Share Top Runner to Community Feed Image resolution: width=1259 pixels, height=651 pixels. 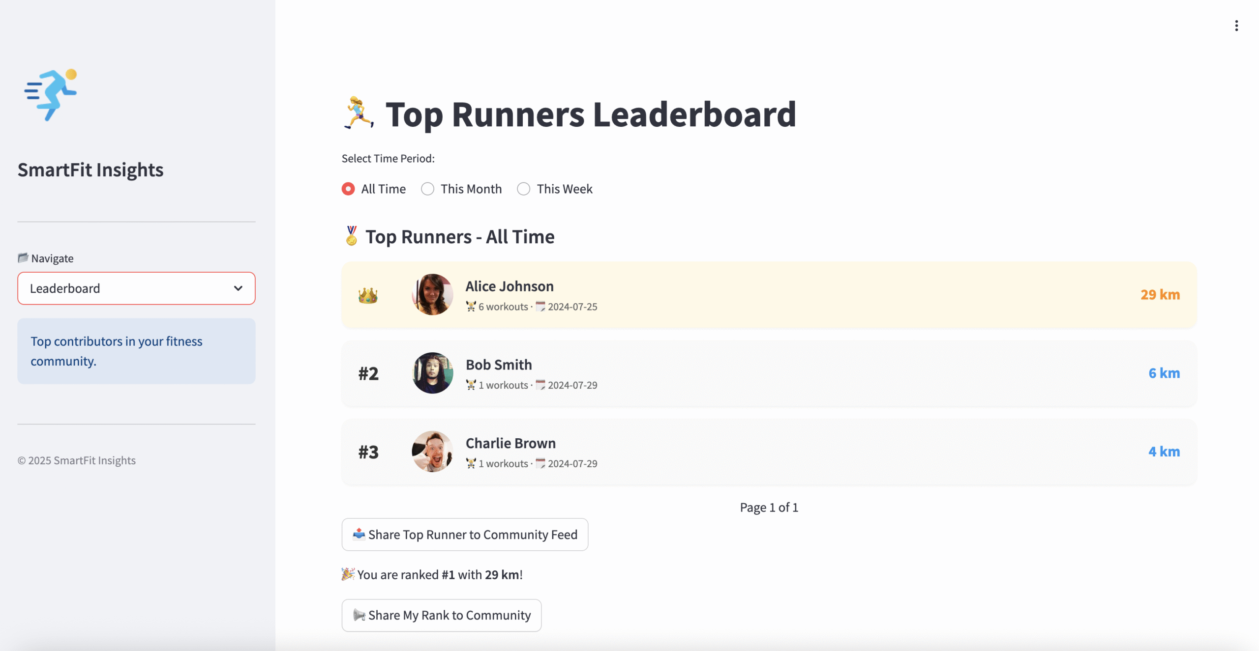465,535
